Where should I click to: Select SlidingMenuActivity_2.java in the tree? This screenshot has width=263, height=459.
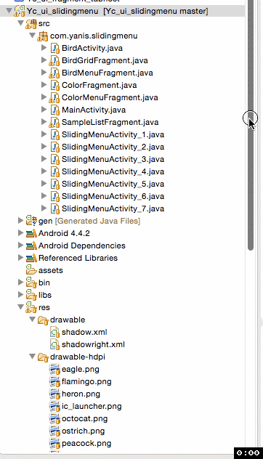pyautogui.click(x=113, y=147)
